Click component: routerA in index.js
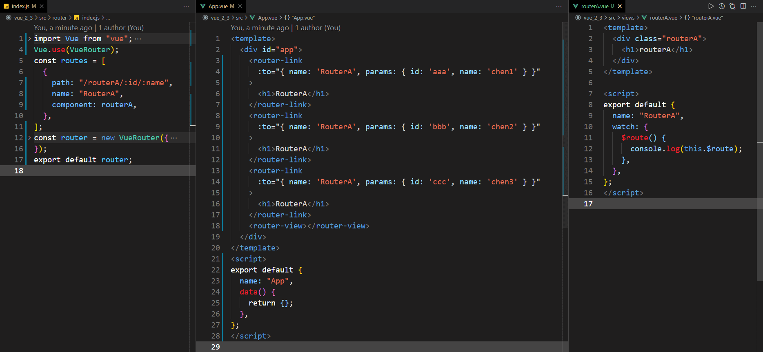This screenshot has height=352, width=763. (x=94, y=105)
